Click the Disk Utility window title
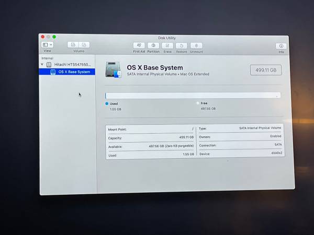Viewport: 314px width, 235px height. pyautogui.click(x=166, y=38)
